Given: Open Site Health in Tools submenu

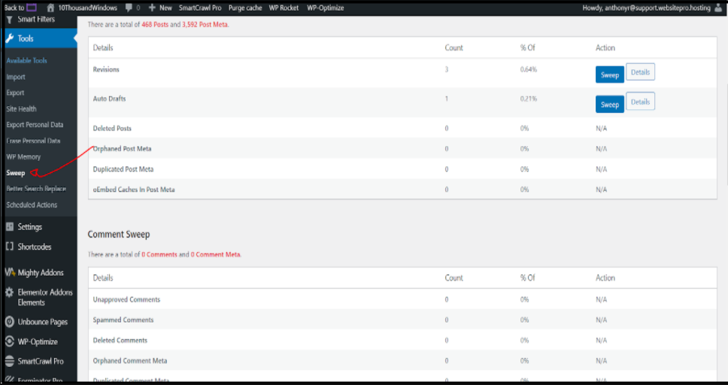Looking at the screenshot, I should pyautogui.click(x=21, y=109).
